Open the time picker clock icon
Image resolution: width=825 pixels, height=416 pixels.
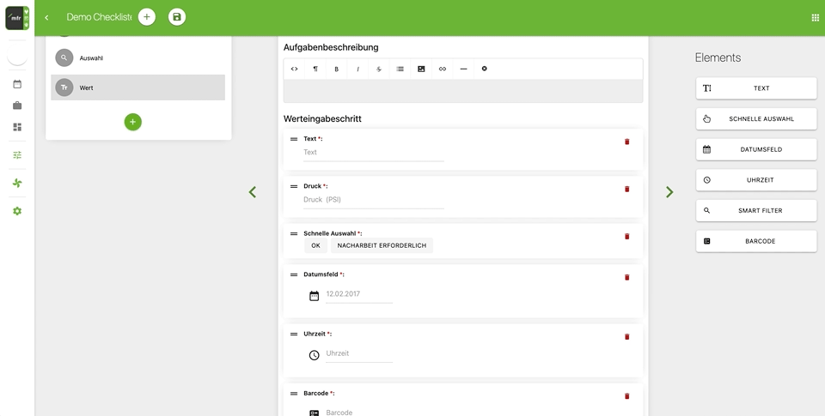coord(315,356)
